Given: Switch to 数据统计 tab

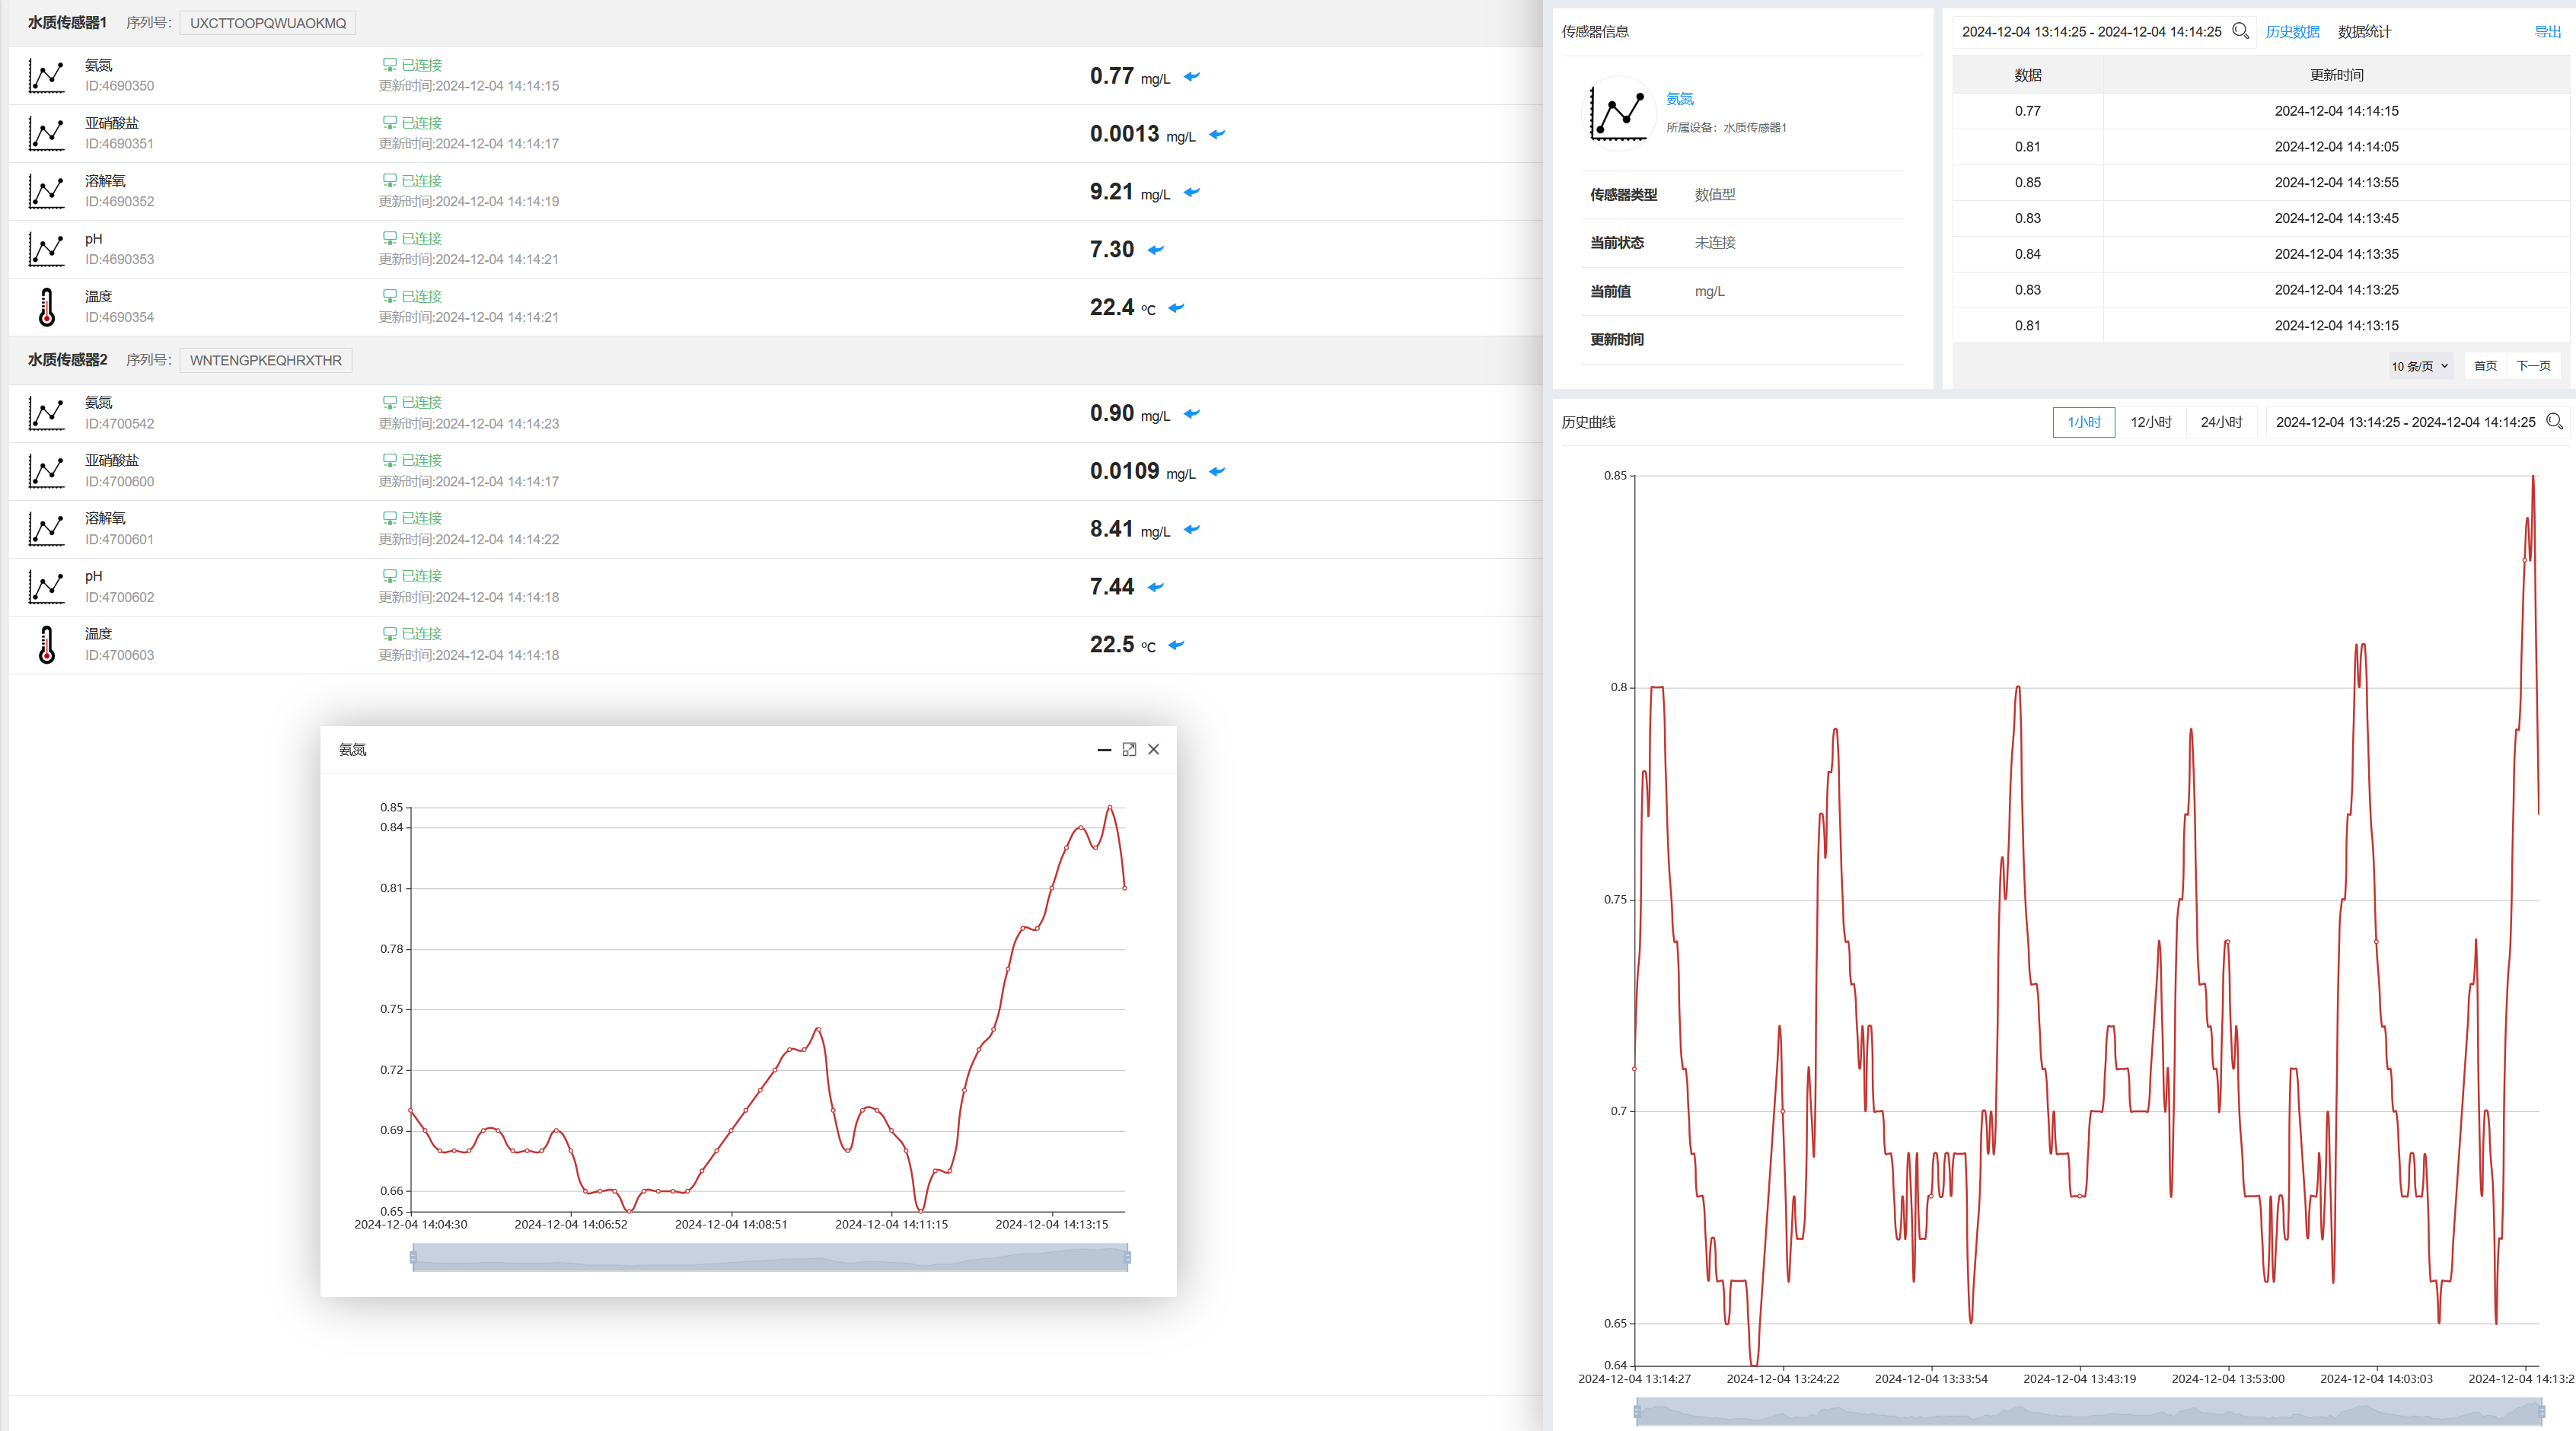Looking at the screenshot, I should click(2364, 32).
